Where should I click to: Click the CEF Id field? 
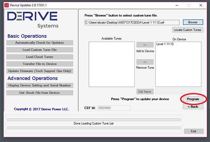pyautogui.click(x=114, y=108)
